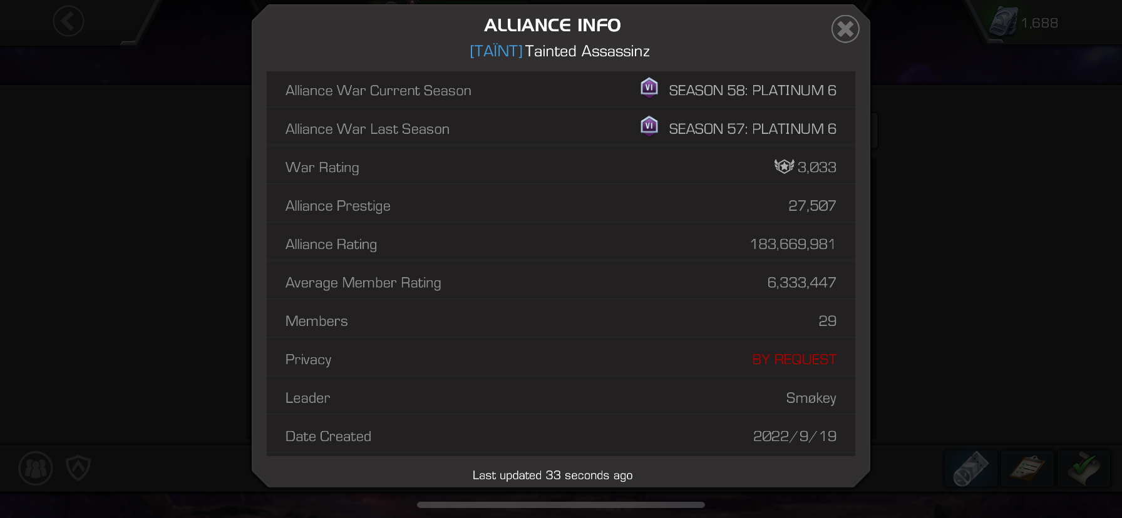Screen dimensions: 1122x518
Task: Close the Alliance Info dialog
Action: (845, 29)
